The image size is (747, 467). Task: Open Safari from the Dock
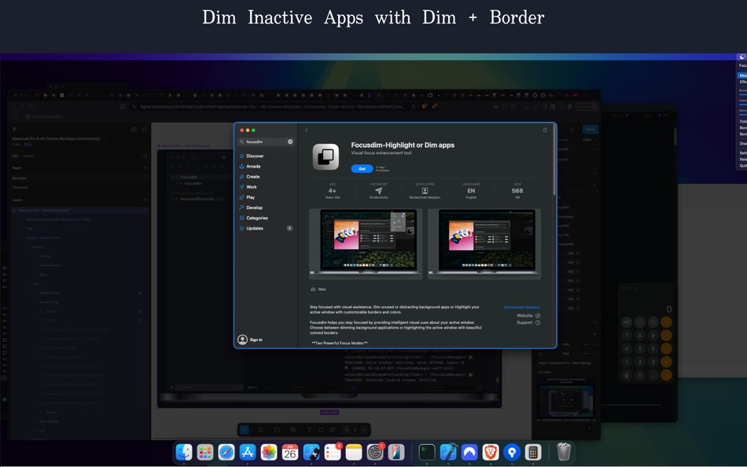pos(226,452)
